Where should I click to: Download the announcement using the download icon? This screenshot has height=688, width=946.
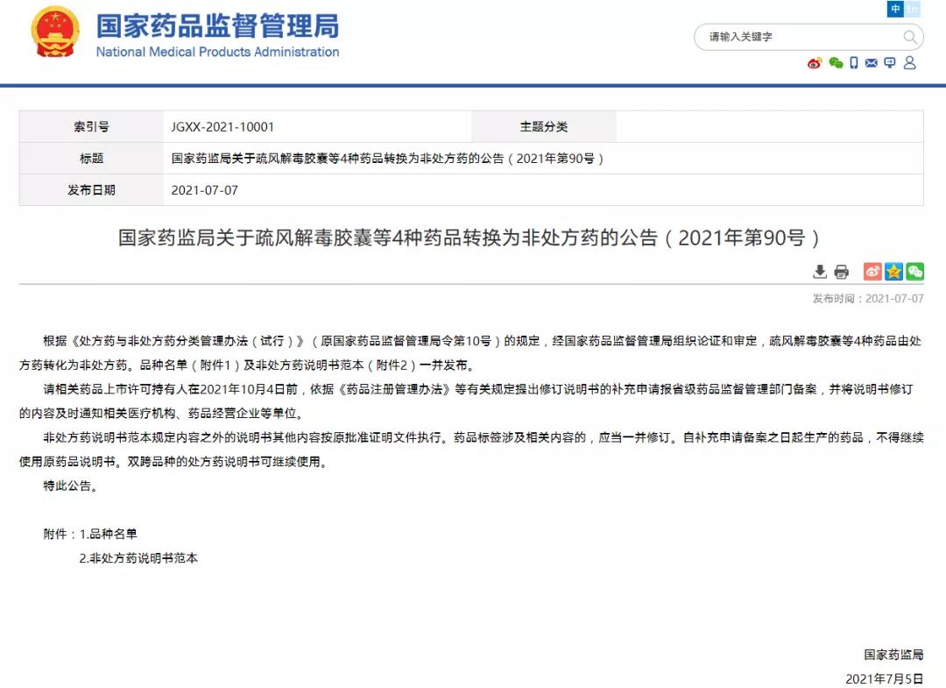[820, 272]
